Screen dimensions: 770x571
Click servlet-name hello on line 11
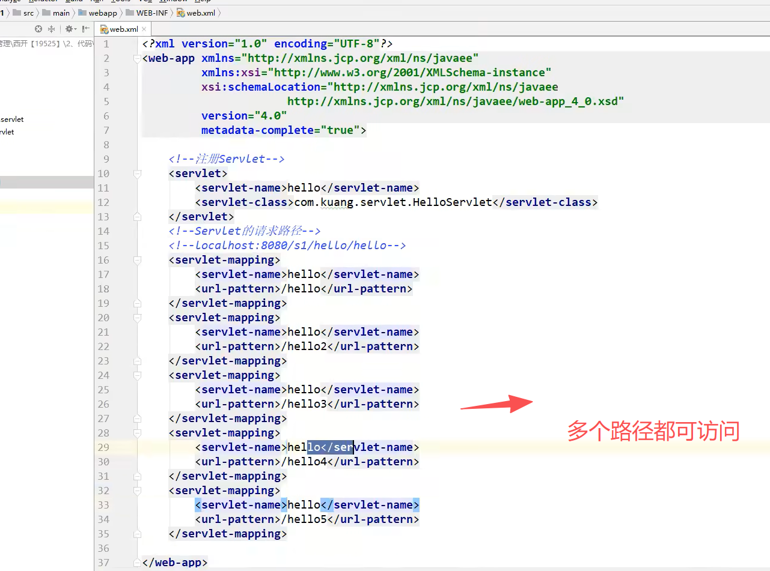click(x=304, y=188)
